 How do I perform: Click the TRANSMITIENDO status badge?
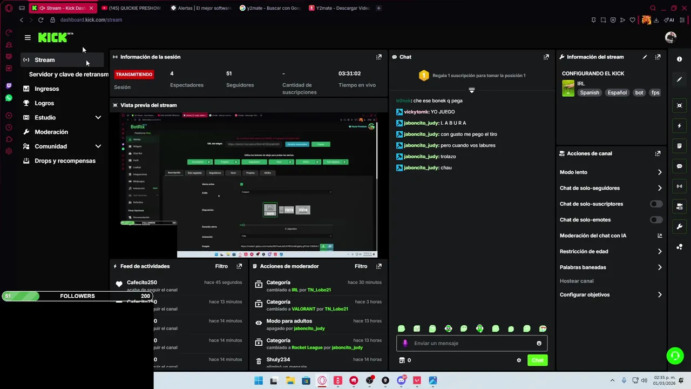(x=134, y=75)
